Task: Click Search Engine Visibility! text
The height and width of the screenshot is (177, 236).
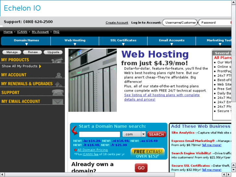Action: pos(191,153)
